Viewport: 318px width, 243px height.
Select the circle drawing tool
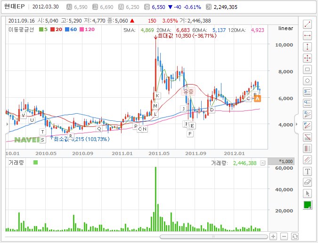pos(308,81)
